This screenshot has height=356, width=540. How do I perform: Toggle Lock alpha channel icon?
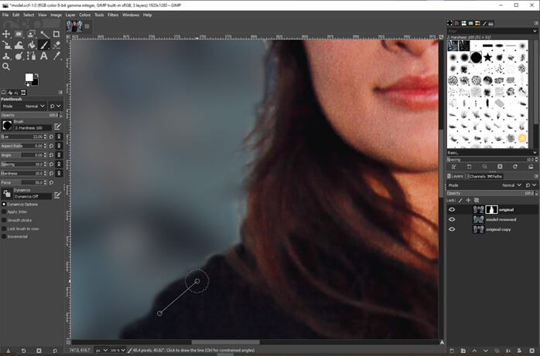[477, 200]
